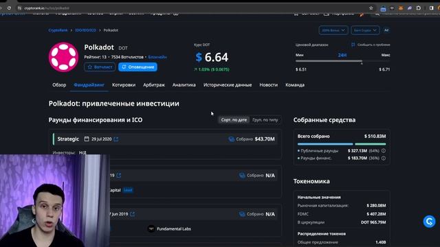
Task: Click the Polkadot pink logo
Action: (x=63, y=57)
